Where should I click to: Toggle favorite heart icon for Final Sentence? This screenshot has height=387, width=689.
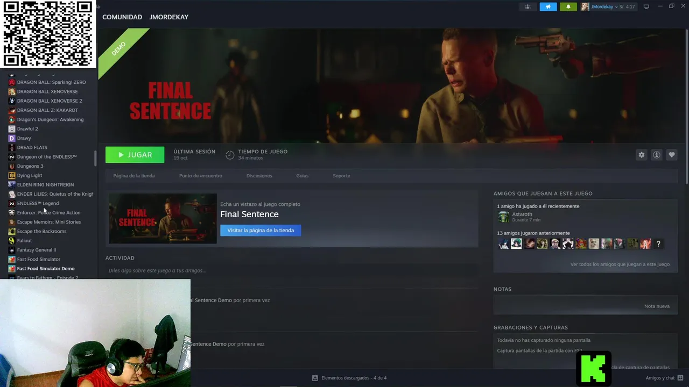(x=671, y=155)
